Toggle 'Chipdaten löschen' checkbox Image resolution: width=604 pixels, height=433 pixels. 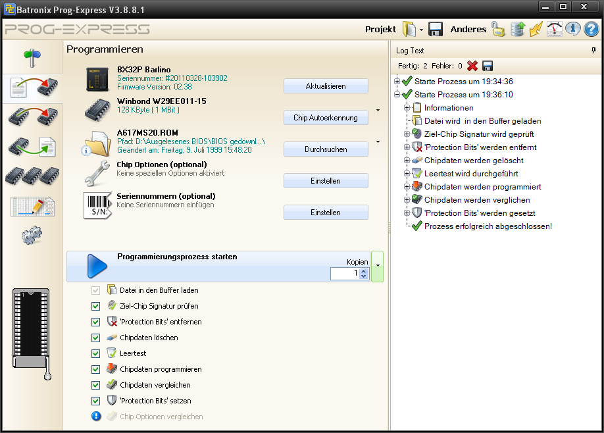click(x=95, y=338)
